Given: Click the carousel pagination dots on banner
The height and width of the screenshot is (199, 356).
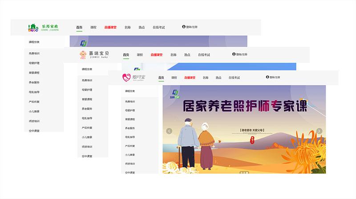Looking at the screenshot, I should click(x=243, y=172).
